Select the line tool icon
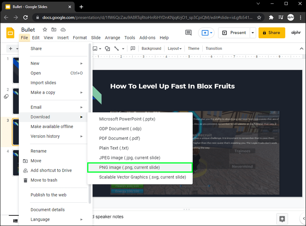Viewport: 306px width, 226px height. tap(117, 48)
